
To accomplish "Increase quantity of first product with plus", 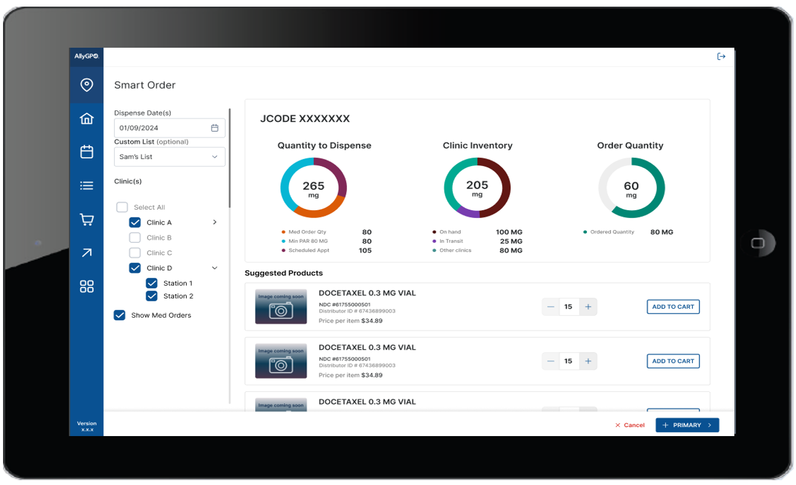I will tap(587, 307).
